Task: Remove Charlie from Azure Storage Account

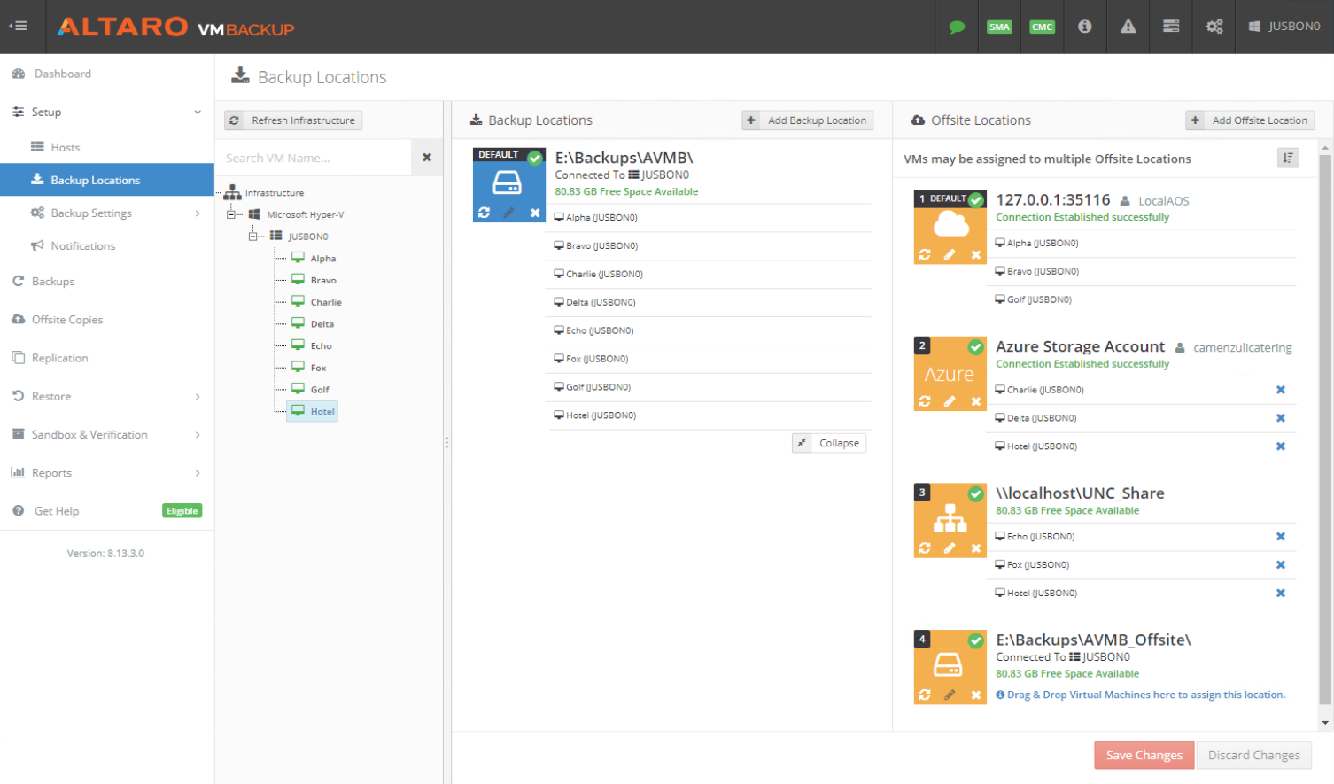Action: (x=1280, y=390)
